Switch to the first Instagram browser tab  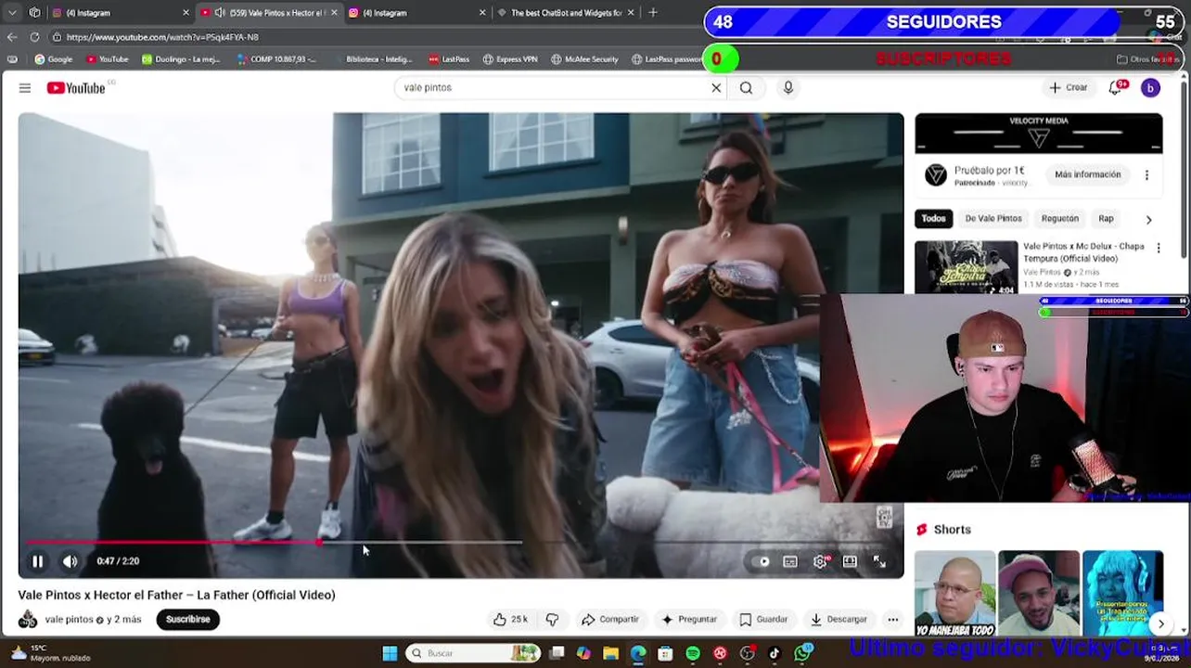point(121,13)
